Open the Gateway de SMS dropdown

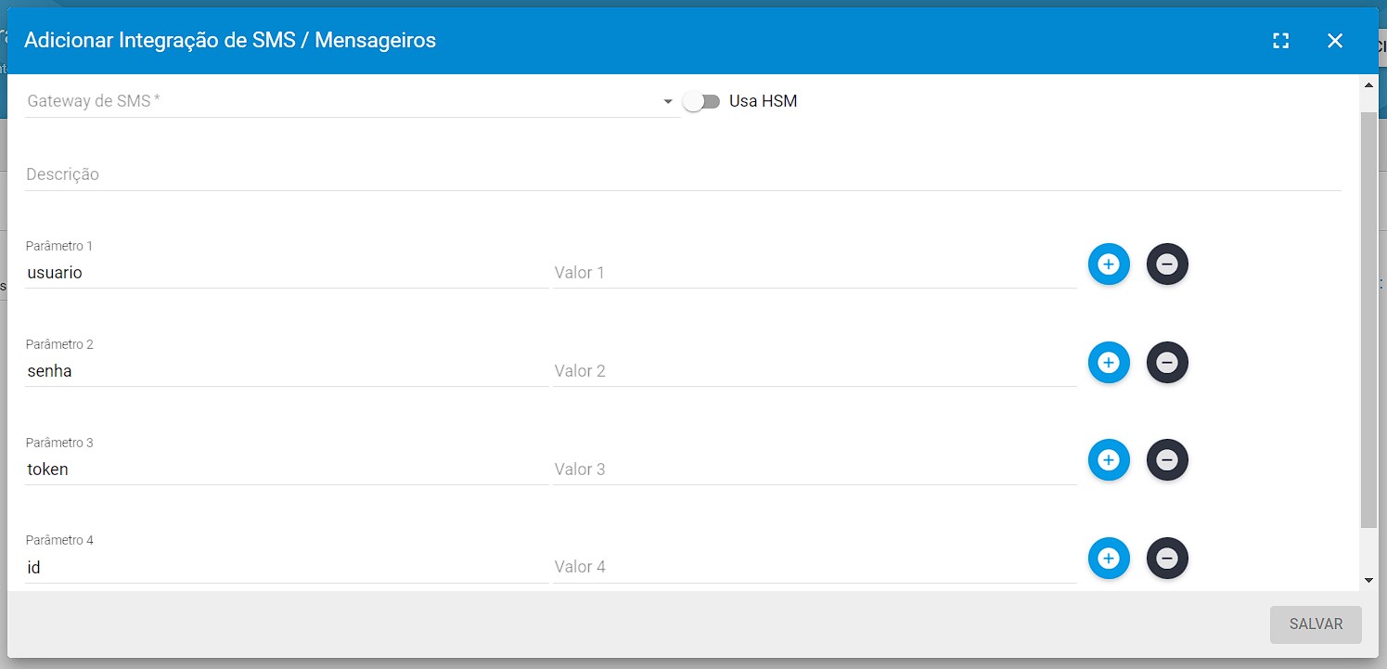(353, 101)
